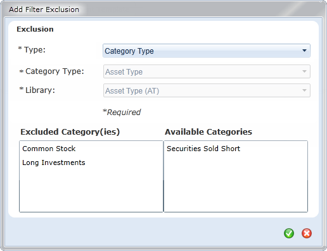The width and height of the screenshot is (327, 251).
Task: Click empty area of the Excluded Category list box
Action: (x=91, y=190)
